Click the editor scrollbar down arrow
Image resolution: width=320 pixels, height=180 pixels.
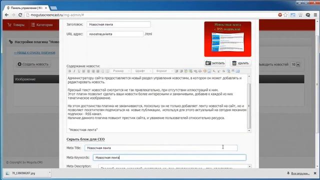249,130
